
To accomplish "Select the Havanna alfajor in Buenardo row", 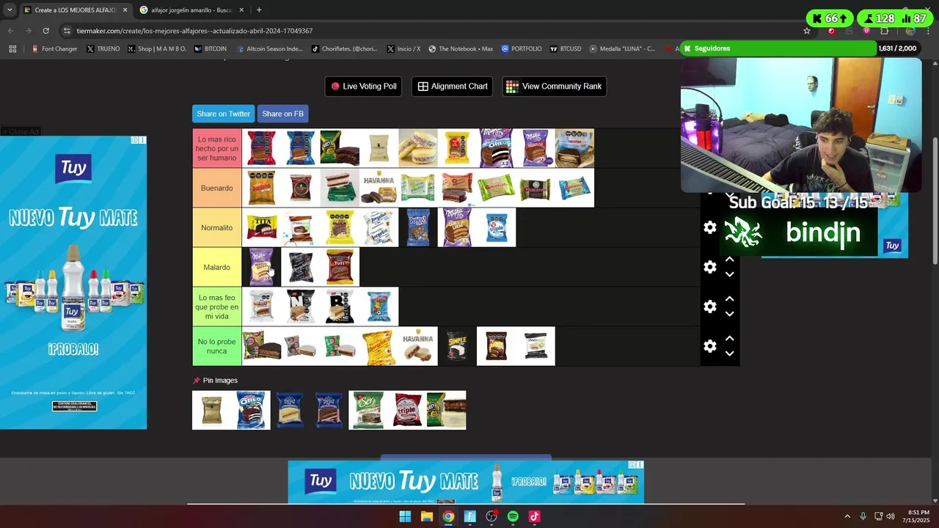I will (x=379, y=188).
